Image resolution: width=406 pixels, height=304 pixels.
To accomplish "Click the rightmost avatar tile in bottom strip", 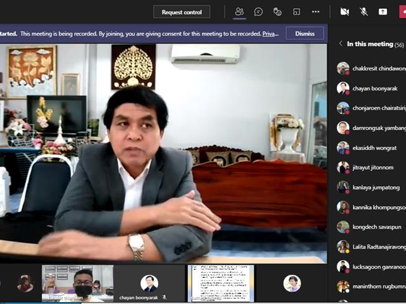I will tap(292, 283).
